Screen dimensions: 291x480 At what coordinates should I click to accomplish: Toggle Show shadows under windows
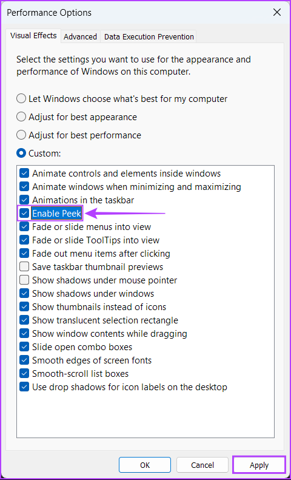click(24, 294)
